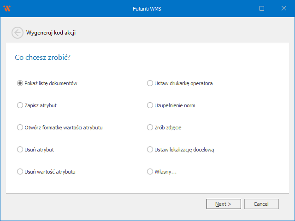Viewport: 295px width, 221px height.
Task: Select the 'Pokaż listę dokumentów' option
Action: [x=20, y=83]
